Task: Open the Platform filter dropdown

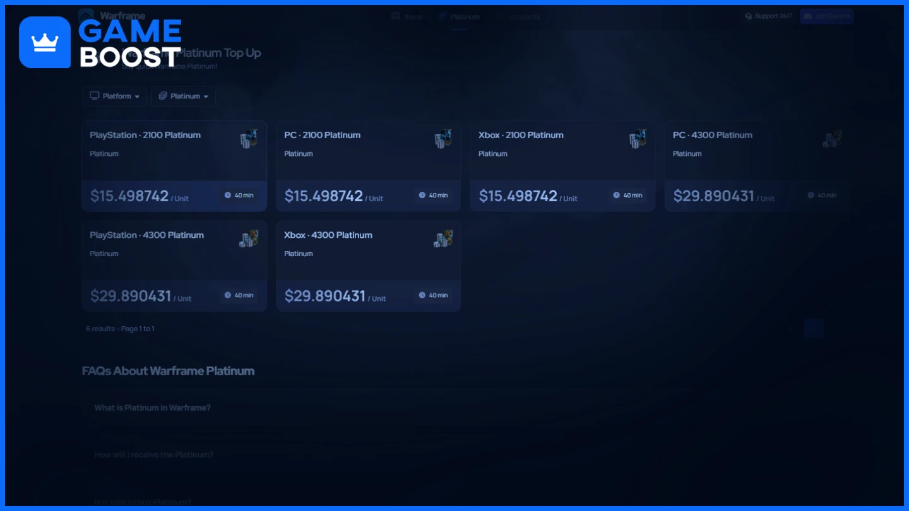Action: pos(114,96)
